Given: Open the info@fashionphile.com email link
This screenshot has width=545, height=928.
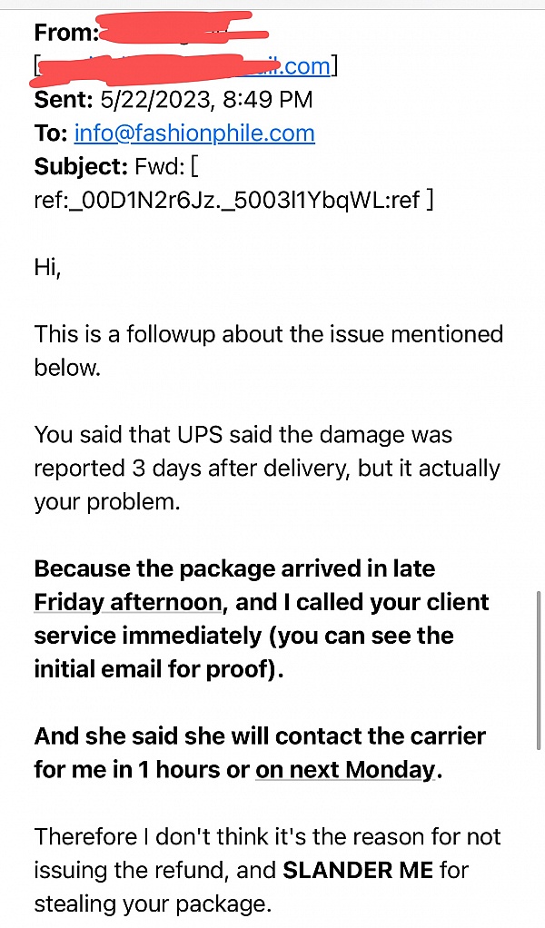Looking at the screenshot, I should [x=194, y=133].
